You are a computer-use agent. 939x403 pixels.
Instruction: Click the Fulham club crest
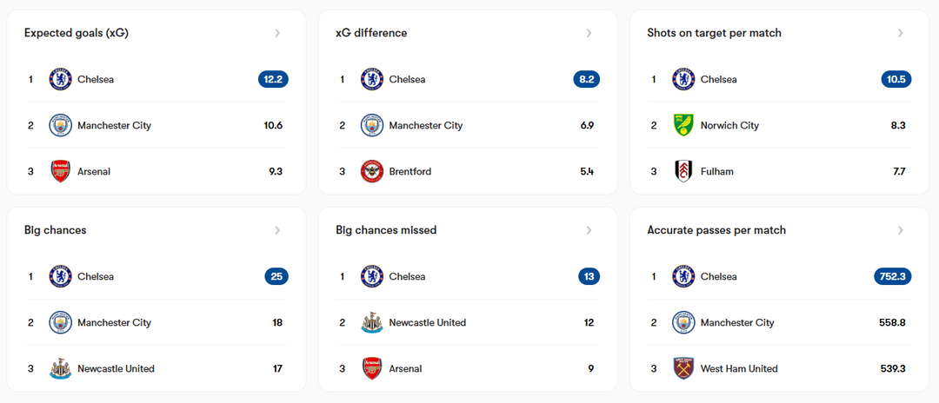(683, 171)
